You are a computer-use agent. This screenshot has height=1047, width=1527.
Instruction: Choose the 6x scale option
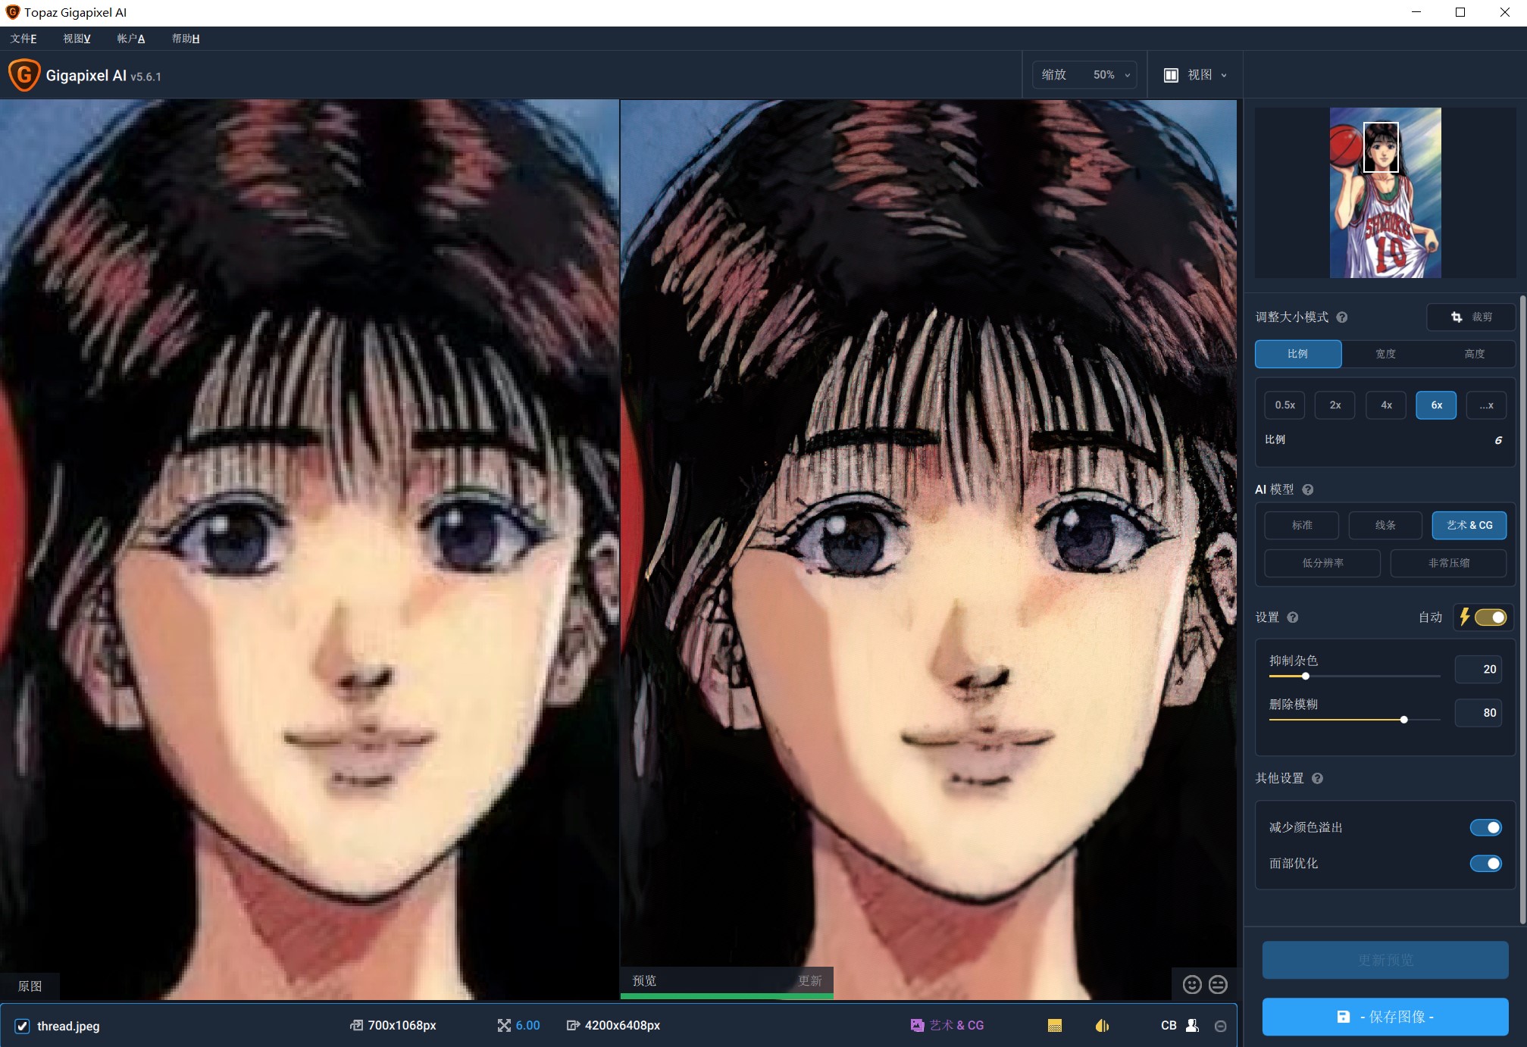[1436, 405]
